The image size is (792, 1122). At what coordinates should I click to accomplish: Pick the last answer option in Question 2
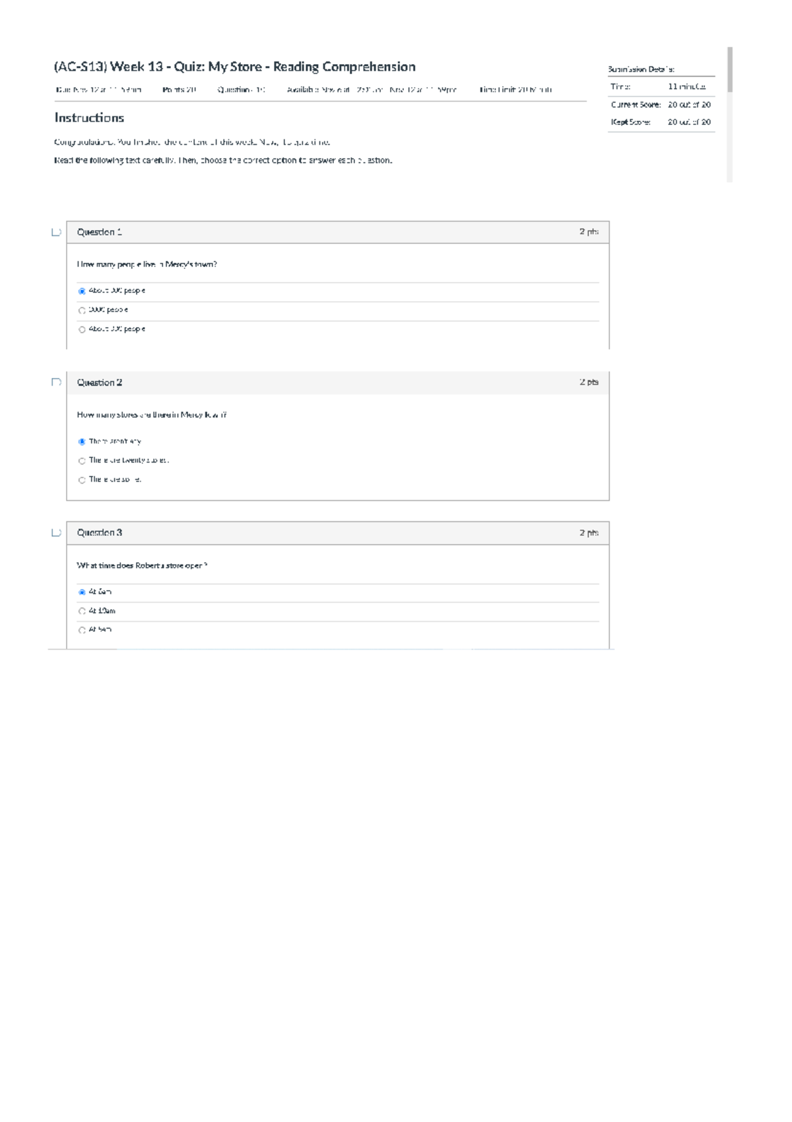coord(82,480)
